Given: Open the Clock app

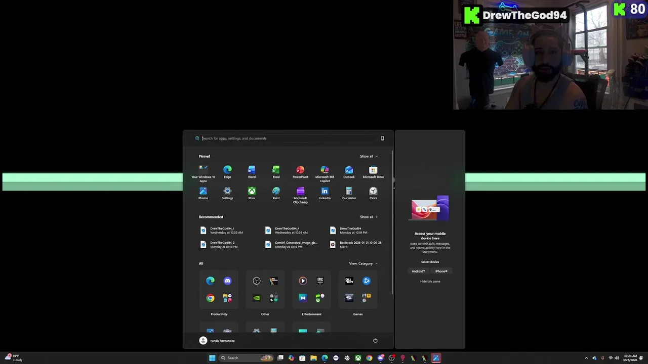Looking at the screenshot, I should coord(373,193).
